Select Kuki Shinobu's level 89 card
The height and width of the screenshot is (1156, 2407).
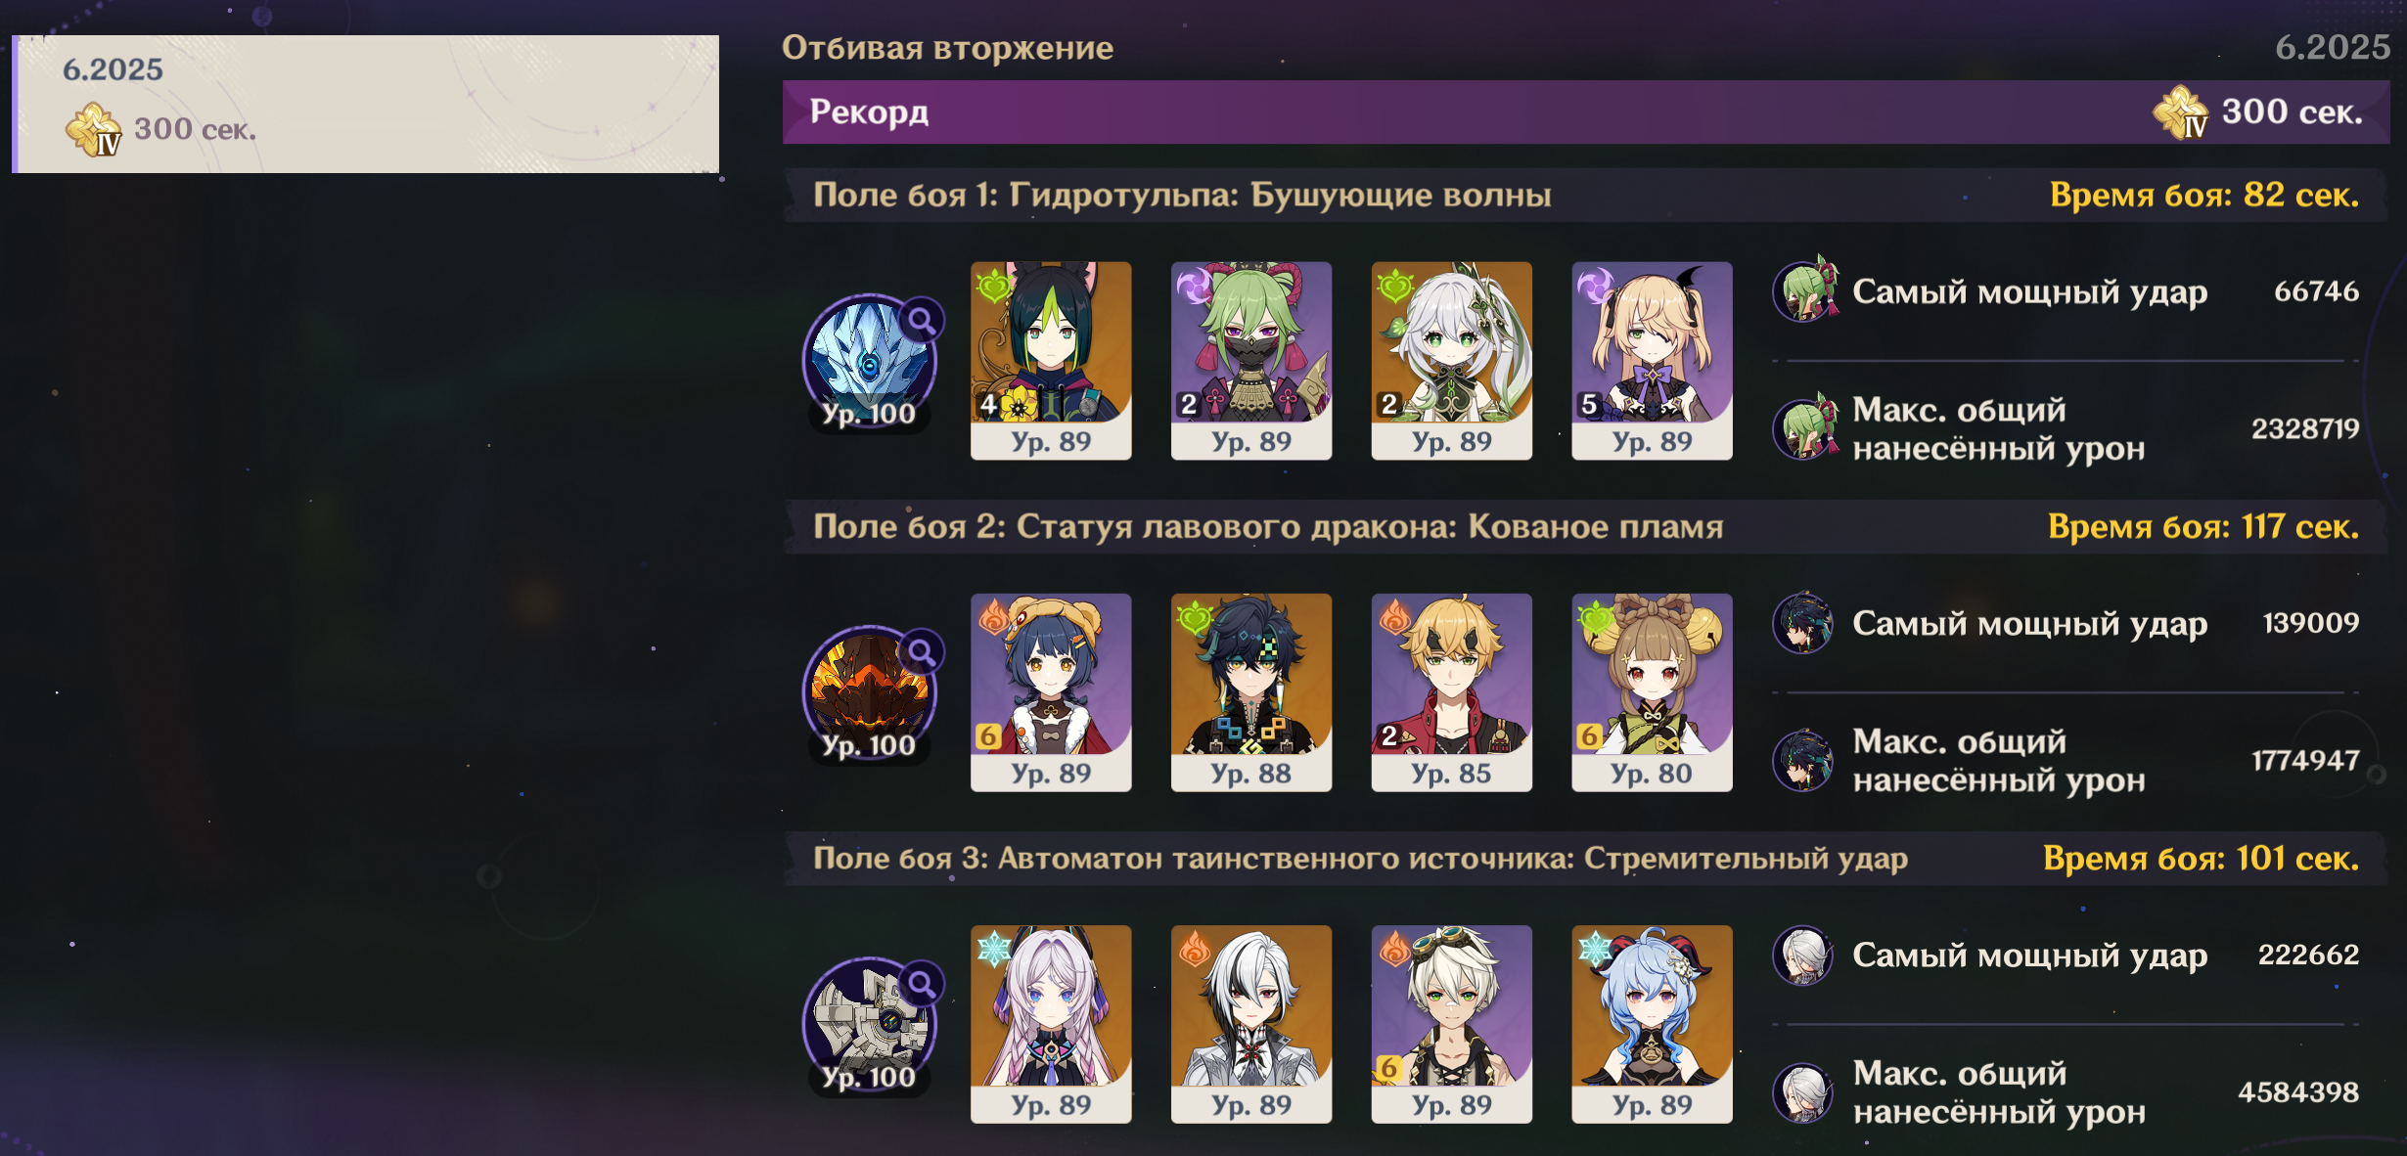[1251, 360]
